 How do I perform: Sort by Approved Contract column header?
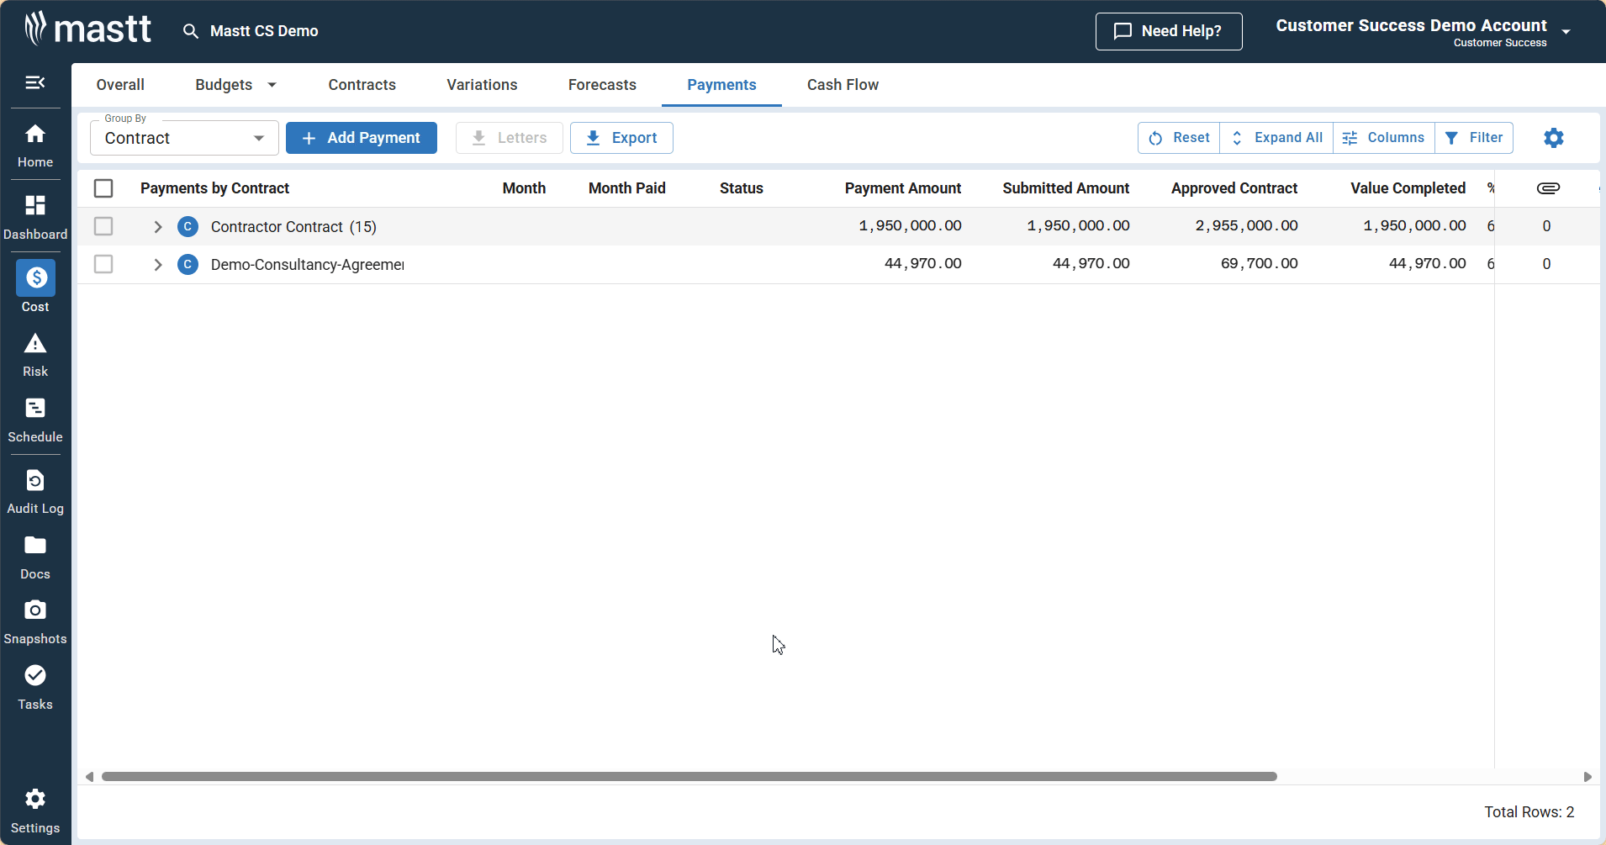(1234, 188)
